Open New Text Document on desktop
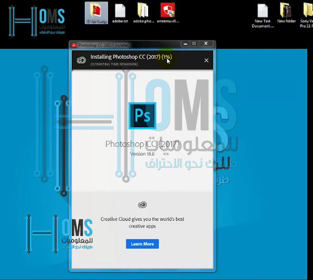The height and width of the screenshot is (280, 313). coord(263,16)
